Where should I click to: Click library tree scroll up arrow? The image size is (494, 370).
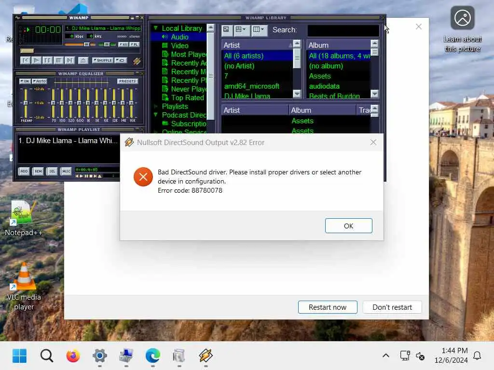point(210,27)
